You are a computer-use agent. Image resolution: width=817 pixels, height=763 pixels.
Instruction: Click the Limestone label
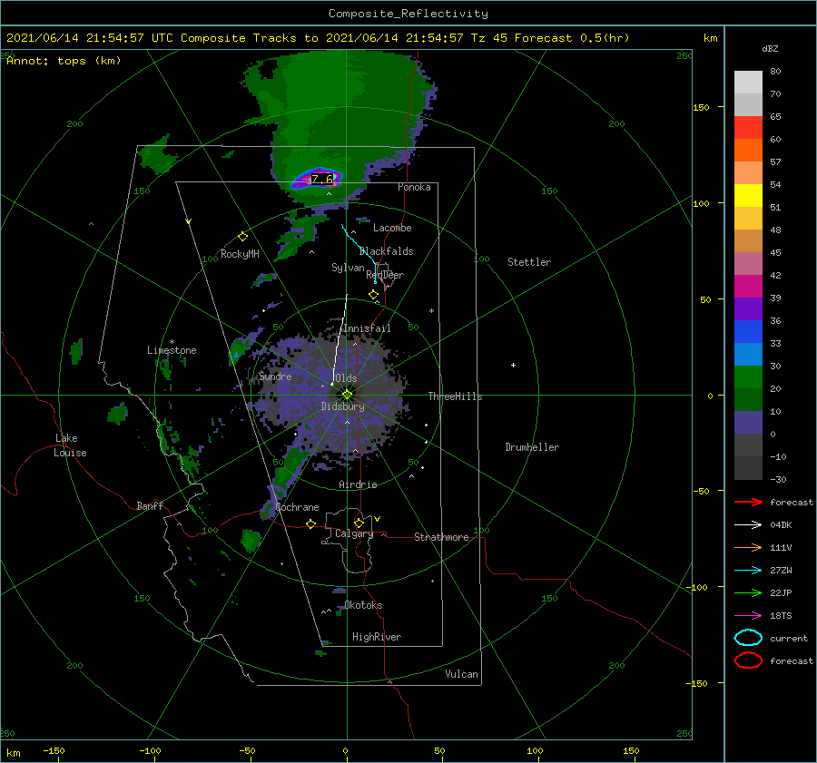coord(172,350)
